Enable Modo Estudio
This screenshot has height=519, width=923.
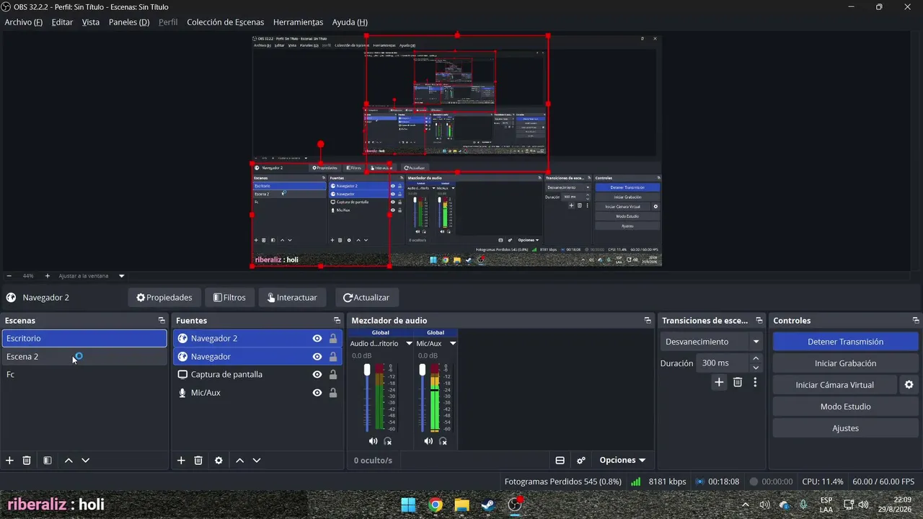point(846,407)
